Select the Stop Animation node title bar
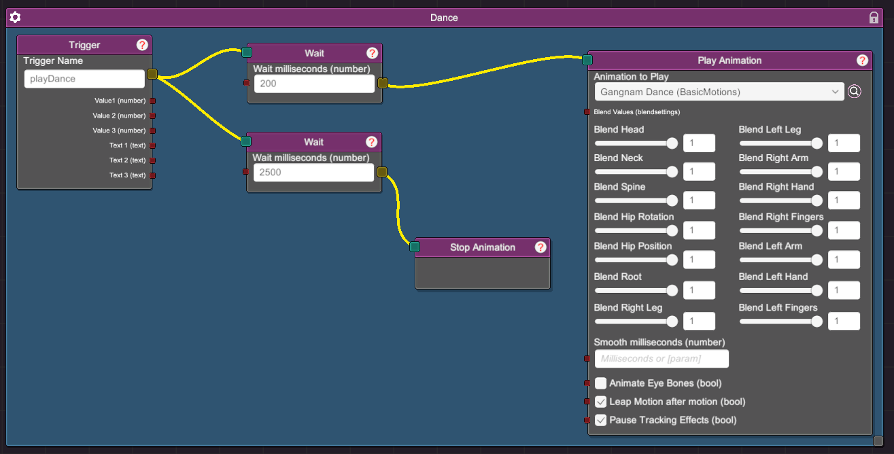Screen dimensions: 894x454 point(482,247)
